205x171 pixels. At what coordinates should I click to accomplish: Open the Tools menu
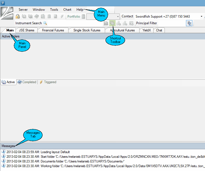(x=54, y=10)
